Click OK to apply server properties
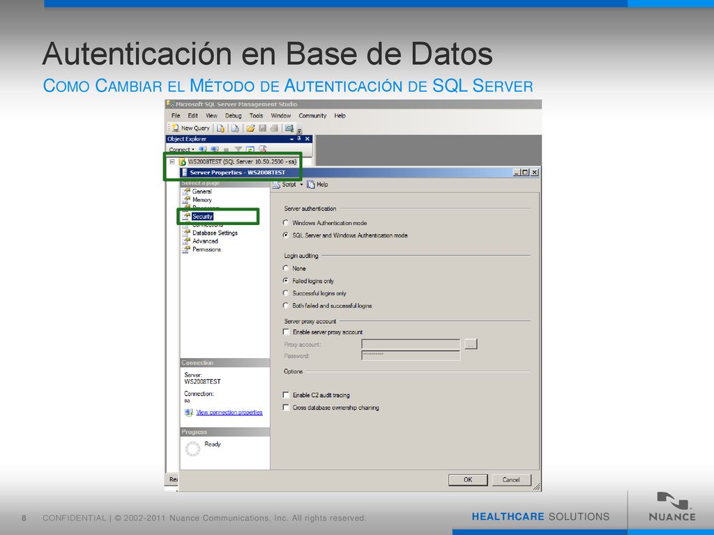714x535 pixels. [x=468, y=479]
